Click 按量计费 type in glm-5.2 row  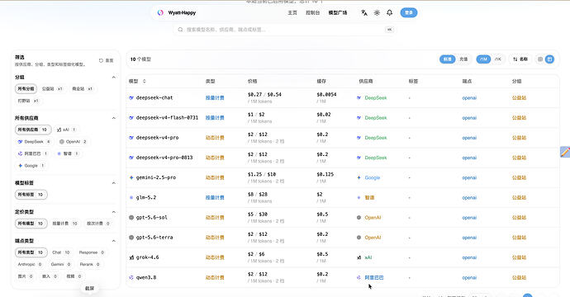(215, 197)
